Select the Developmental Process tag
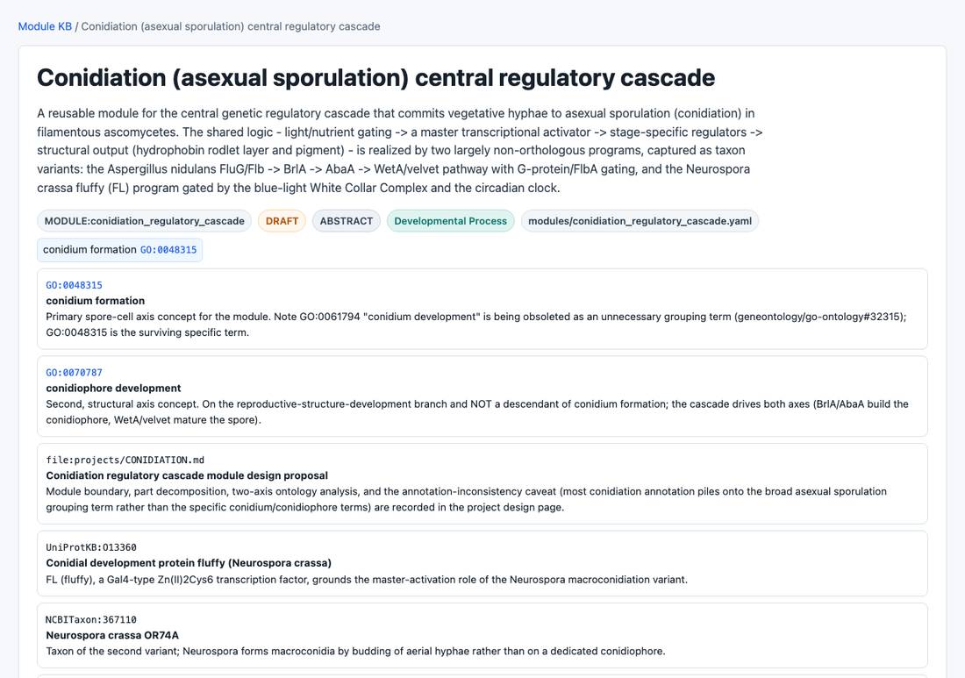965x678 pixels. click(451, 221)
